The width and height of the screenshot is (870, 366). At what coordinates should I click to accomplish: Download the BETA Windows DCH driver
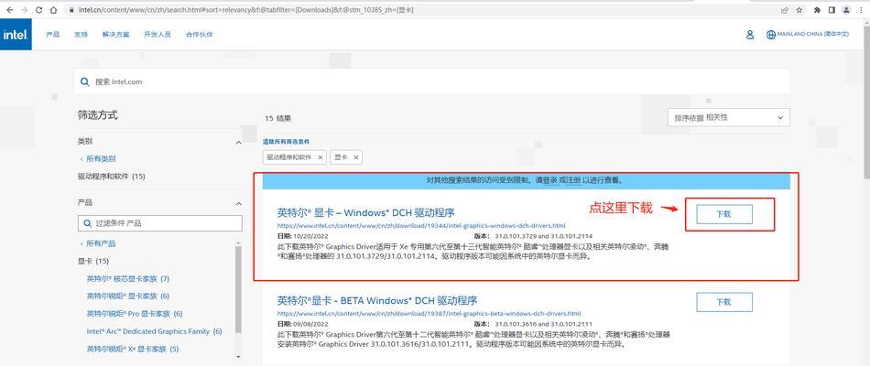[724, 302]
